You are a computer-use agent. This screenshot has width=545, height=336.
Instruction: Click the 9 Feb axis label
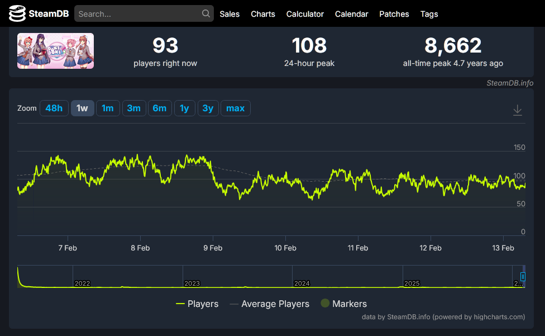tap(213, 248)
